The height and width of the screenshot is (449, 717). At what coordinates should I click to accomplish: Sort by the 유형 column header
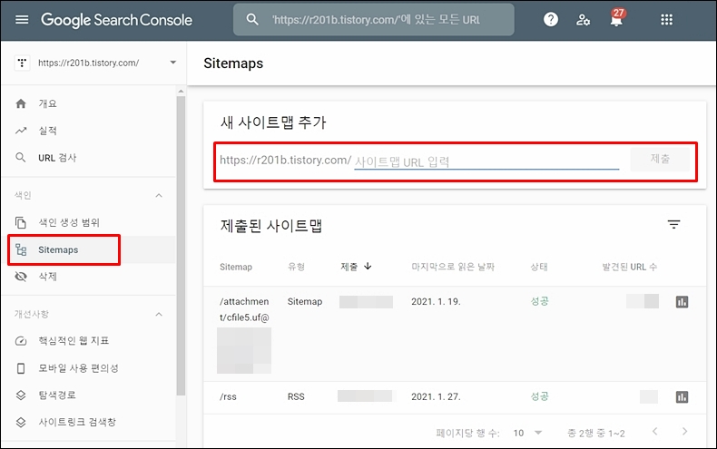pyautogui.click(x=296, y=267)
